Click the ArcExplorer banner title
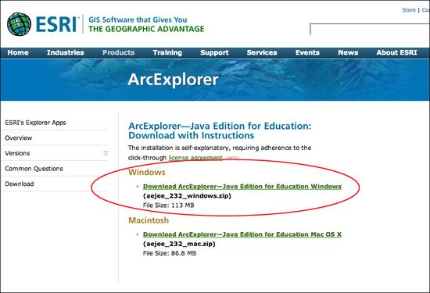Image resolution: width=430 pixels, height=293 pixels. (173, 80)
